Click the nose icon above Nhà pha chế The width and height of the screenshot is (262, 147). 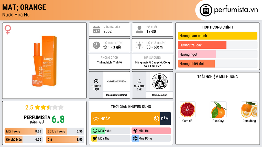(139, 81)
